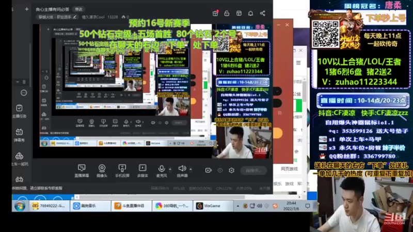Click the Windows Start button
This screenshot has width=413, height=232.
point(20,206)
